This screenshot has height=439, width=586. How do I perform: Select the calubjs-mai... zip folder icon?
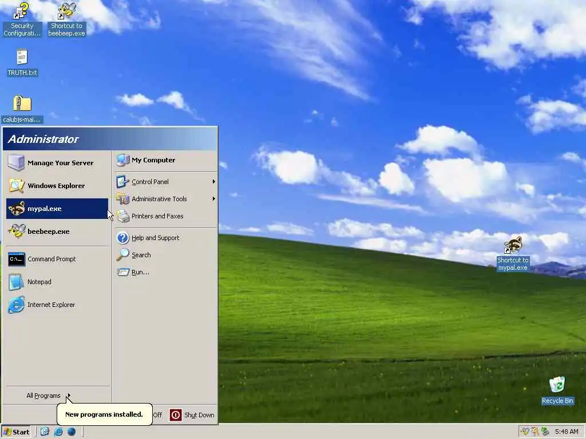[x=22, y=109]
